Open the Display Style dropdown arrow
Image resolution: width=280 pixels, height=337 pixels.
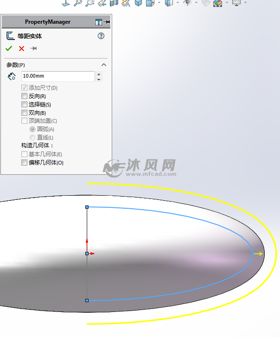click(x=178, y=3)
